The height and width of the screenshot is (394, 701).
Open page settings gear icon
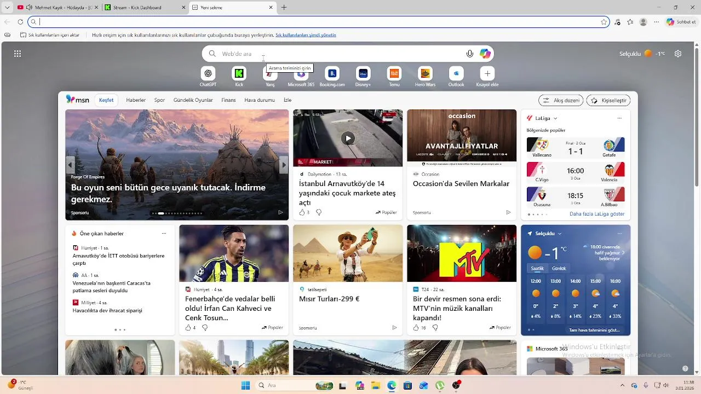678,54
